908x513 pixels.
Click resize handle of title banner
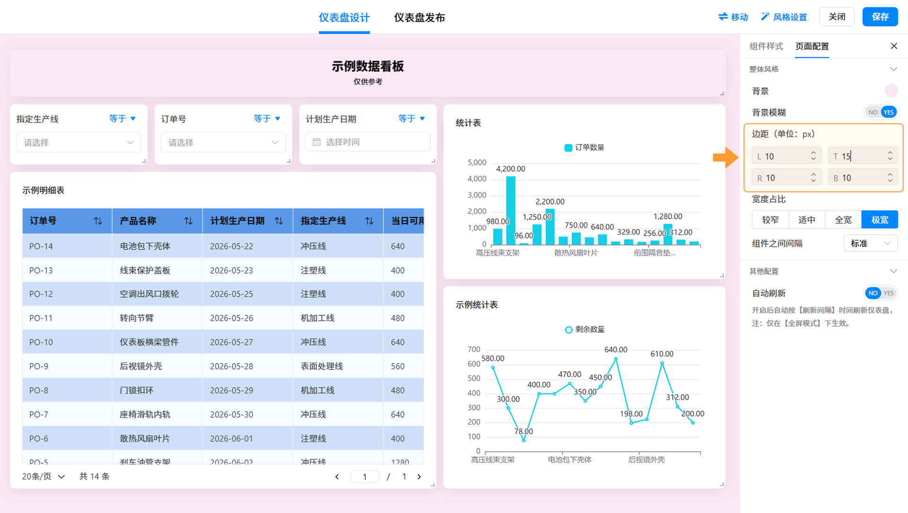tap(722, 93)
